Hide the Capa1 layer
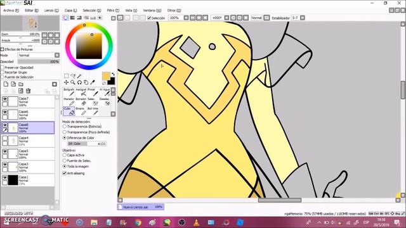 [5, 177]
